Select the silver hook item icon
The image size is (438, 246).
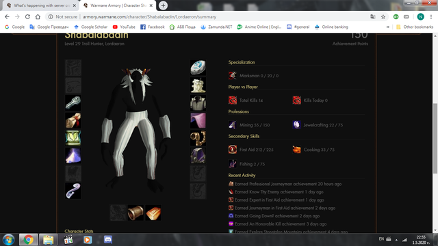(73, 191)
